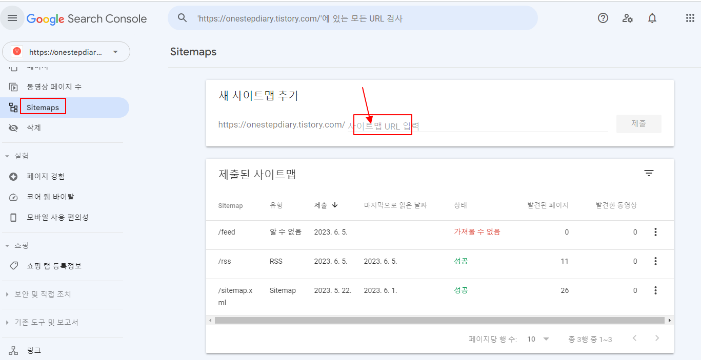Click the discovered pages value 11
Viewport: 701px width, 360px height.
(x=565, y=261)
